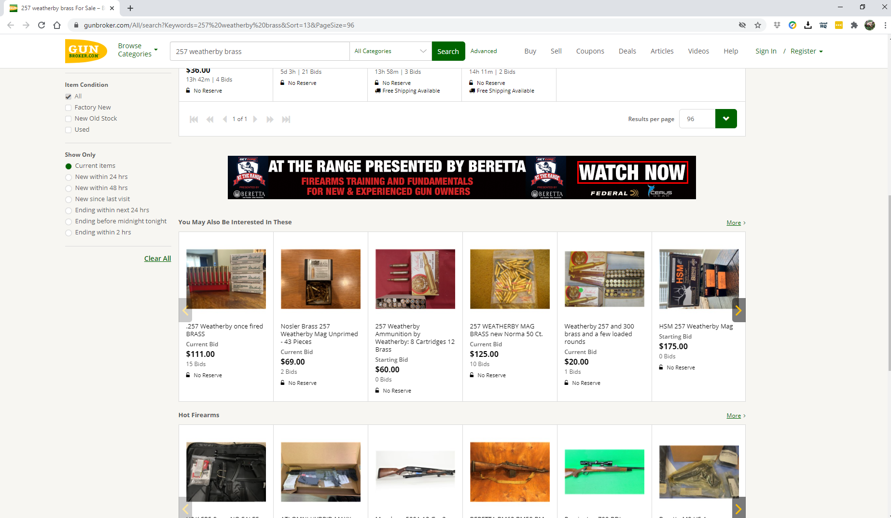Viewport: 891px width, 518px height.
Task: Skip forward several pages double-arrow
Action: coord(270,119)
